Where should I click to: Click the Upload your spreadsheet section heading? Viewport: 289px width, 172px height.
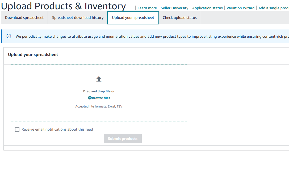click(x=33, y=55)
